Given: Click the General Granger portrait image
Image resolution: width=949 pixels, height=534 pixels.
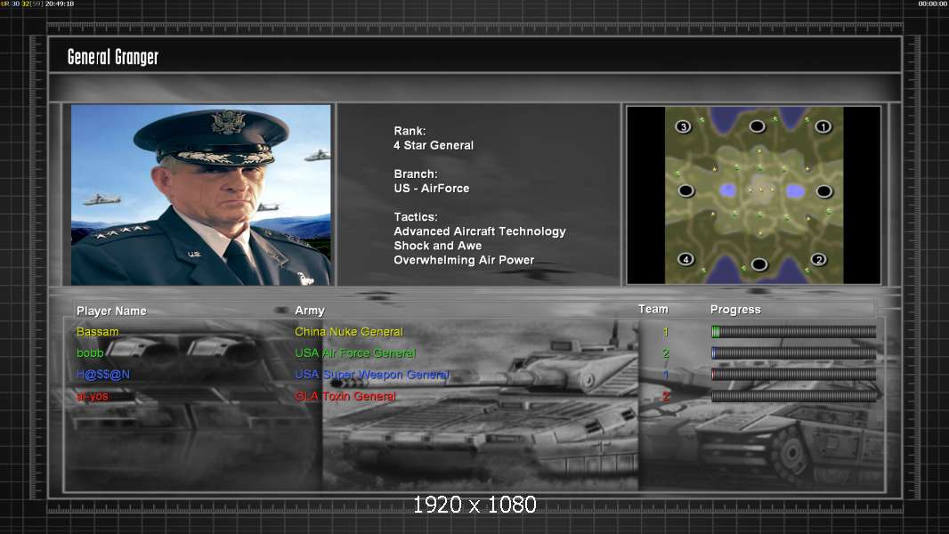Looking at the screenshot, I should pos(201,195).
